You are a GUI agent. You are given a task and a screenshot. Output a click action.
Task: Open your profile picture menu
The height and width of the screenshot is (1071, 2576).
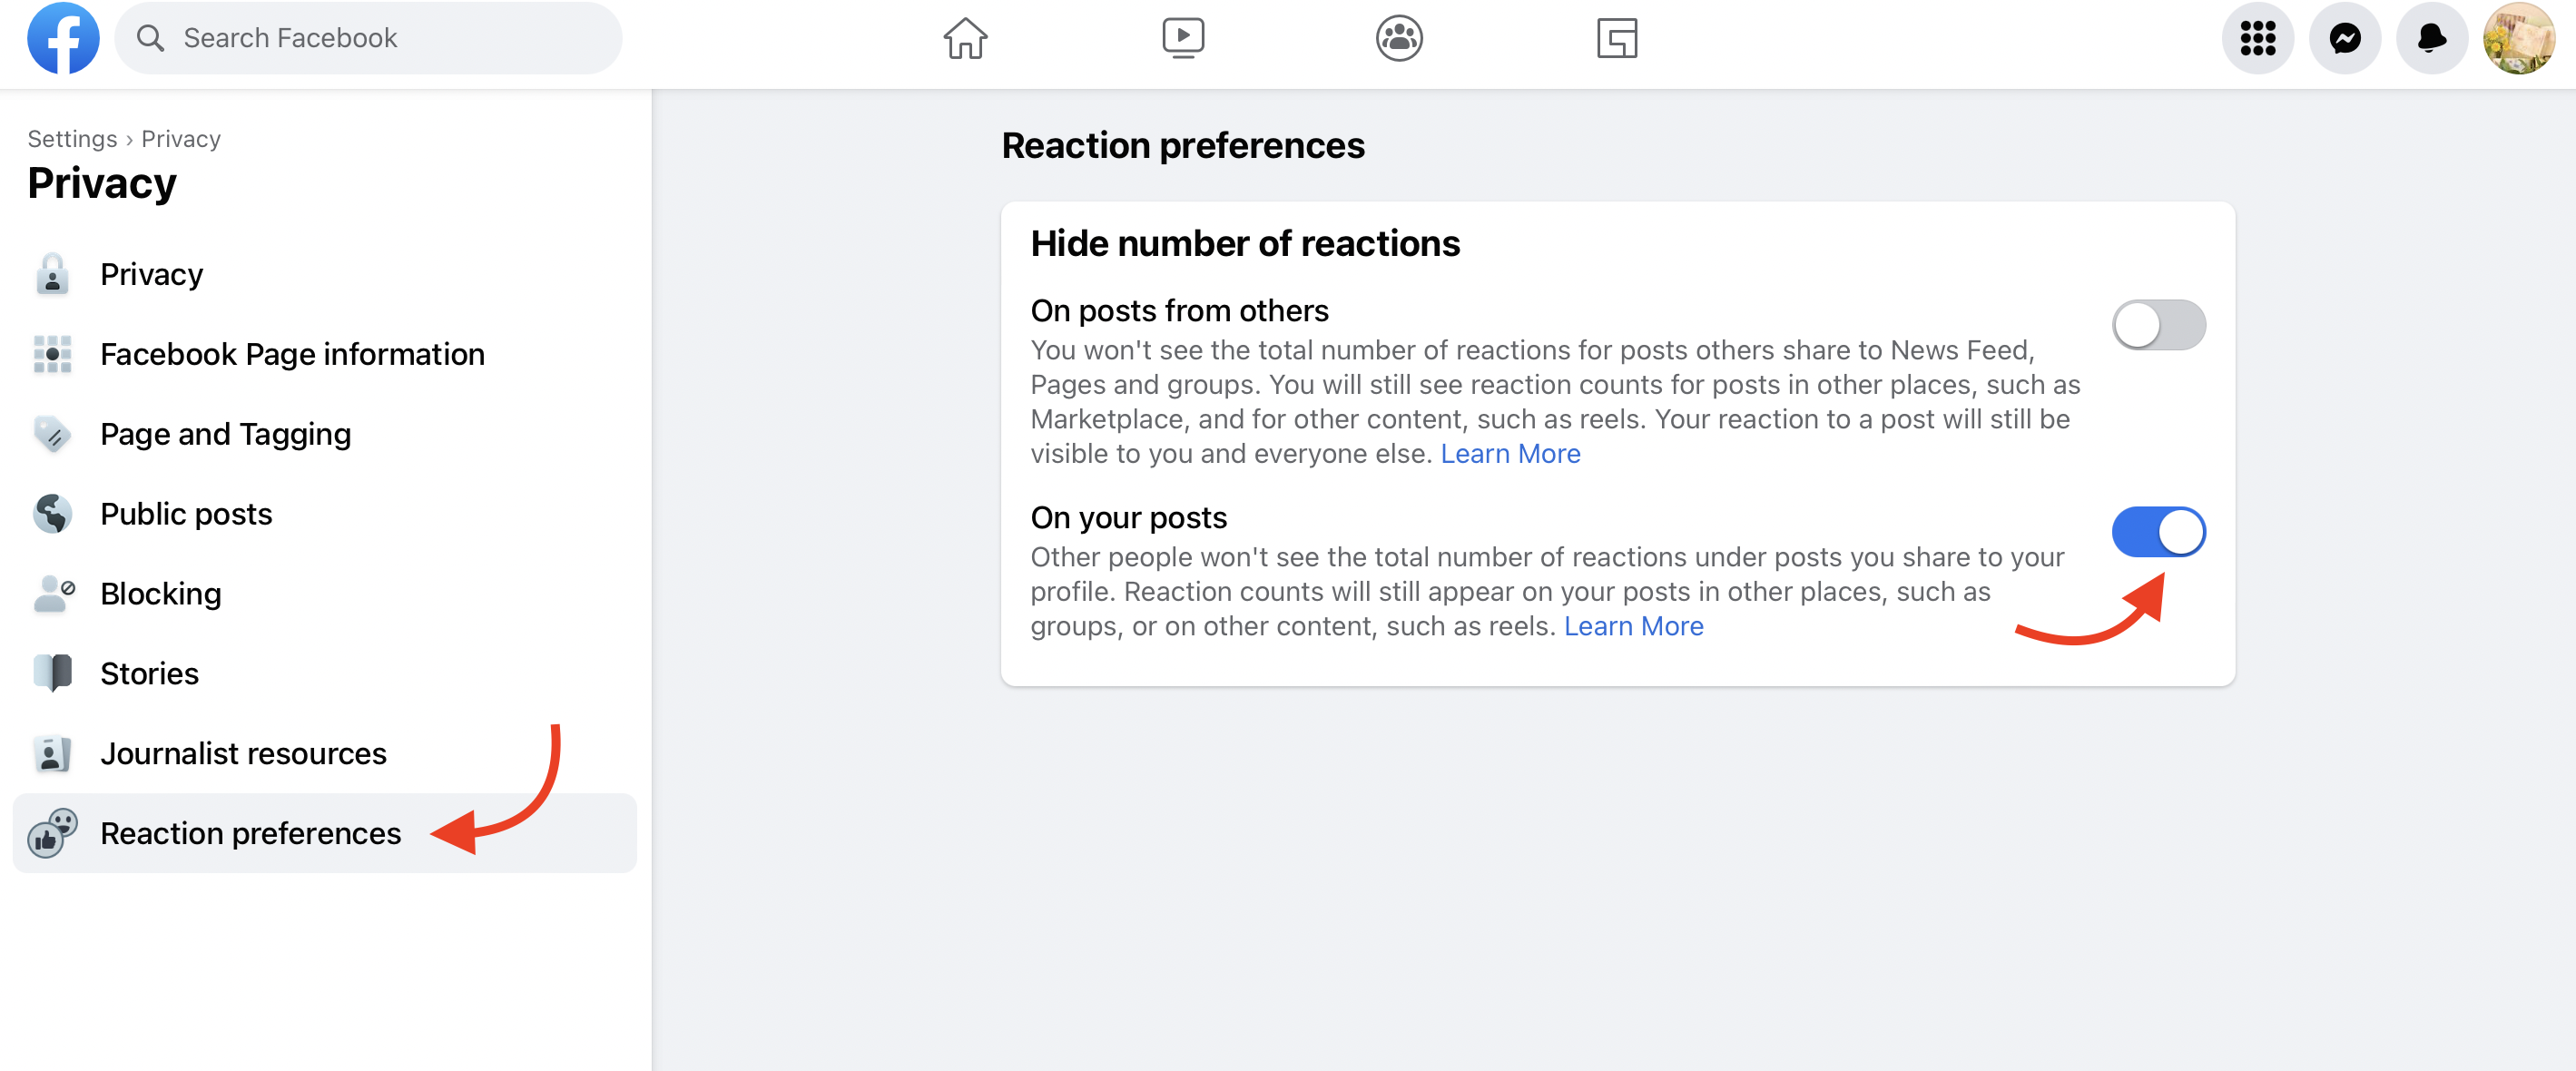point(2519,38)
